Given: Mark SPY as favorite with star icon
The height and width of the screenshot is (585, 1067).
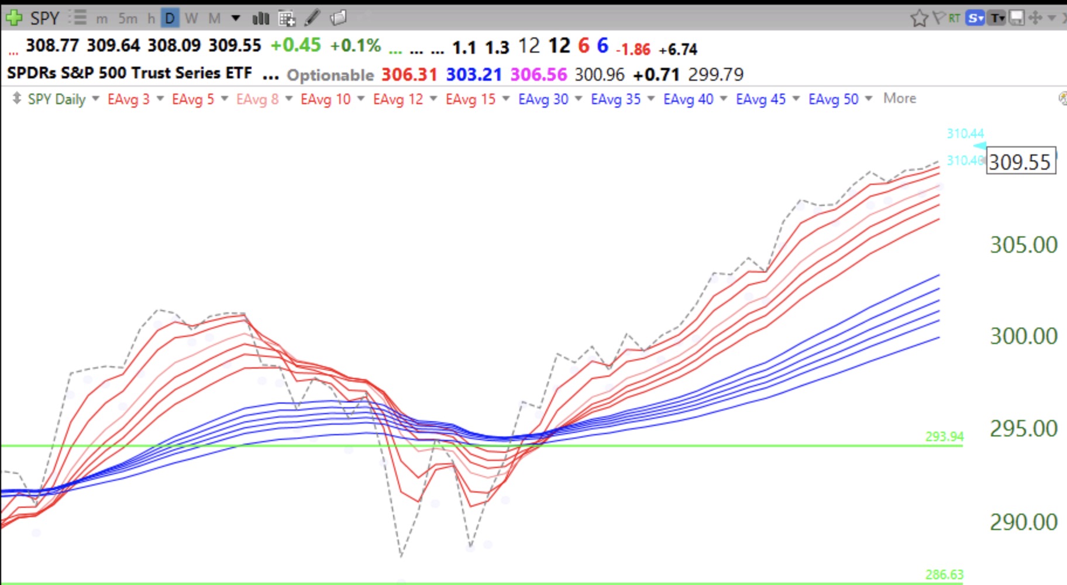Looking at the screenshot, I should tap(919, 18).
